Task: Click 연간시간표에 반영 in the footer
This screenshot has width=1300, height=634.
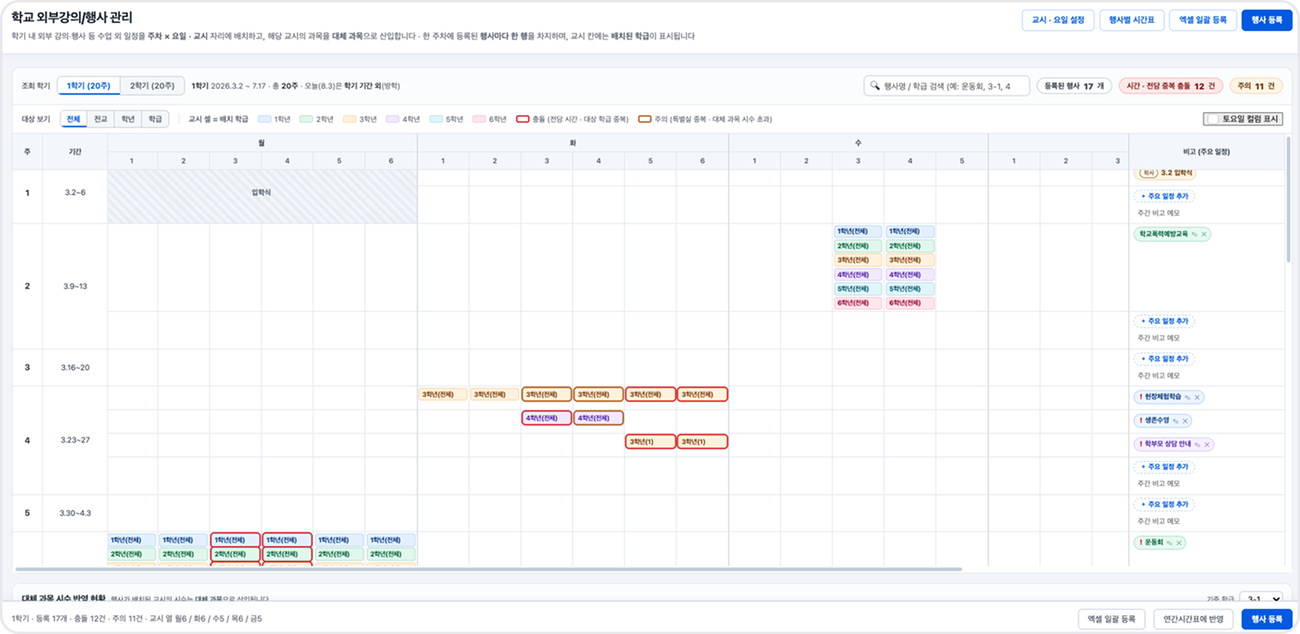Action: pos(1193,619)
